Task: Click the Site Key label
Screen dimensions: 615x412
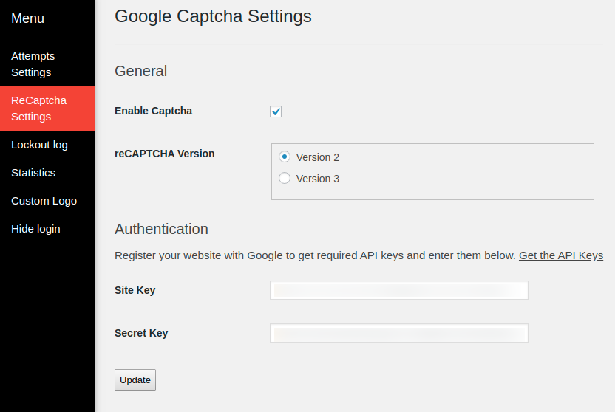Action: [135, 290]
